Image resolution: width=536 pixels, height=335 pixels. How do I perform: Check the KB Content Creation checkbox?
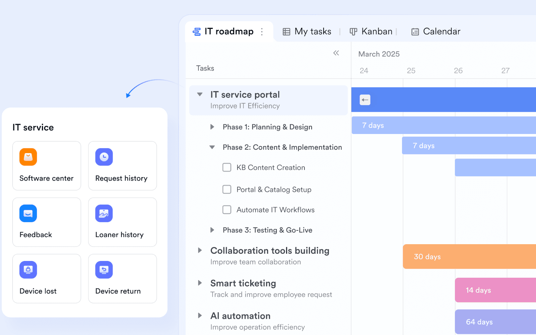[x=227, y=167]
